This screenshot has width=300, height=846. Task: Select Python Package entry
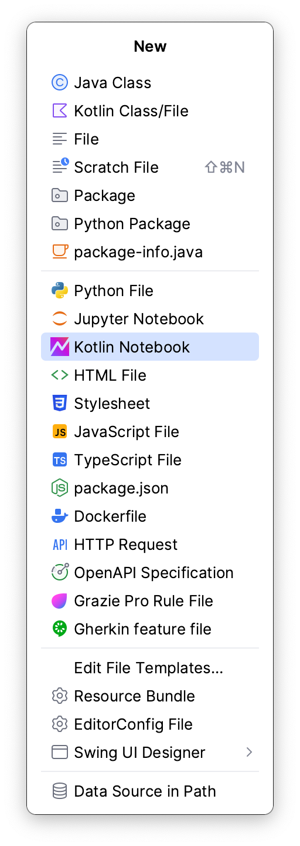[150, 224]
